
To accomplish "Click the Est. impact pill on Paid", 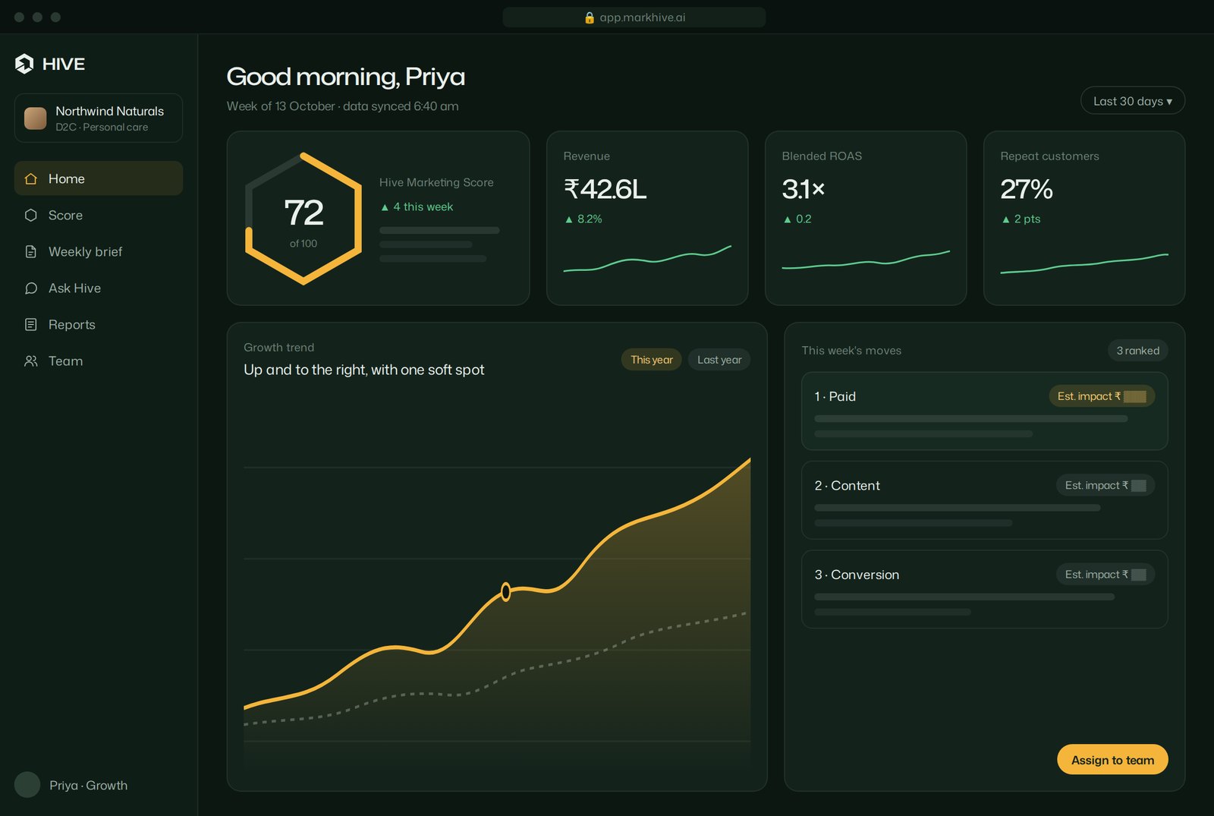I will tap(1102, 396).
